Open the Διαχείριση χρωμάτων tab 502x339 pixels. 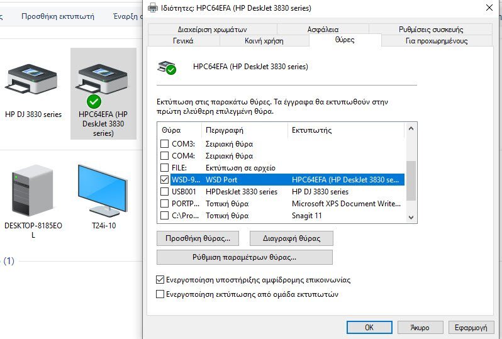pos(212,30)
